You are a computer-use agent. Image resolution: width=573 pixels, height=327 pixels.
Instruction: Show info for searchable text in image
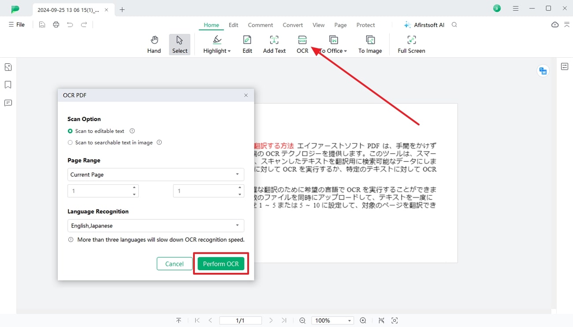(160, 143)
